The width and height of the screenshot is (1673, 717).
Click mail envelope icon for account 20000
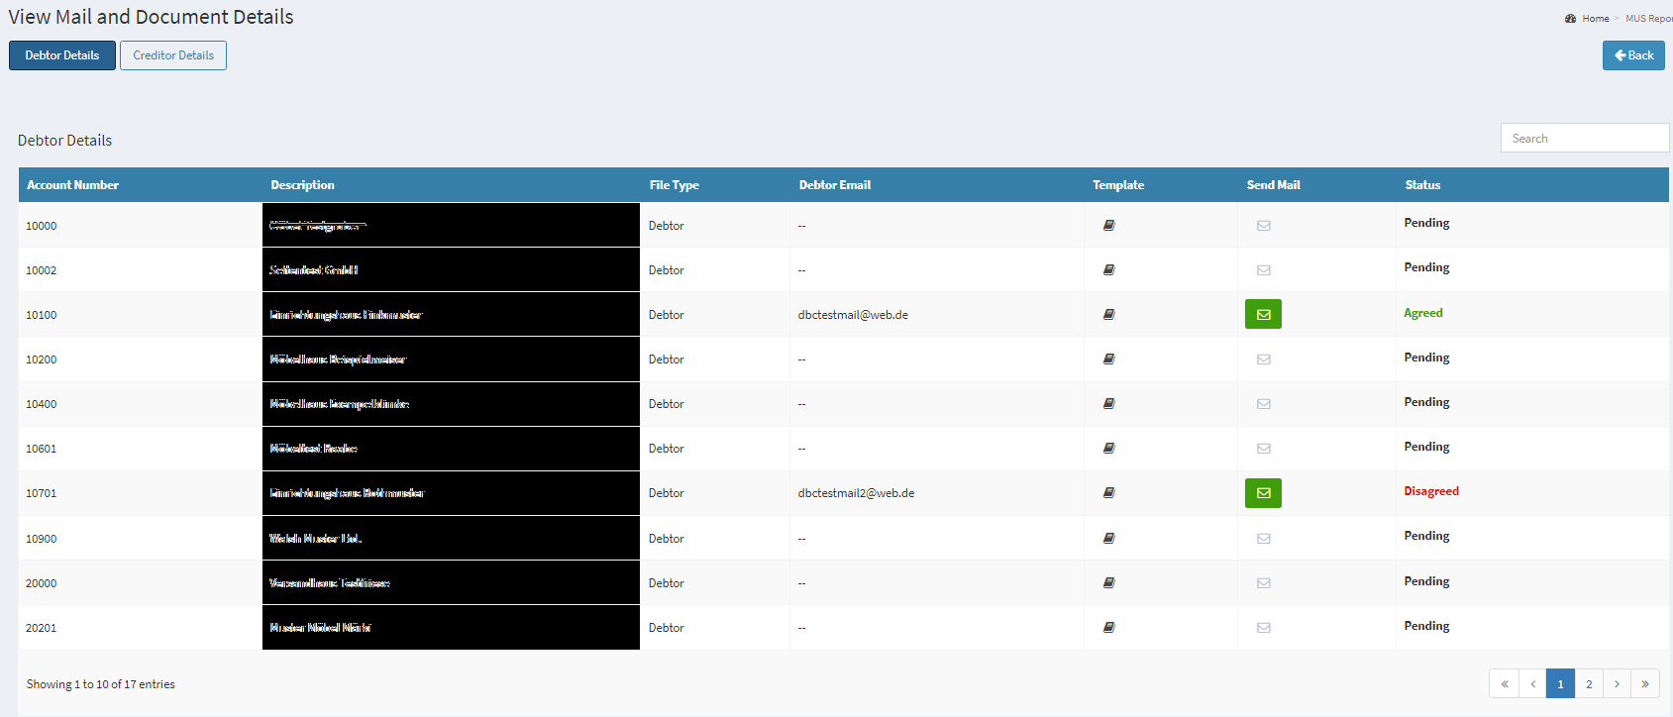click(x=1264, y=583)
